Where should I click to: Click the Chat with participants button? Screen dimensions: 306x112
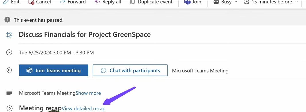(130, 70)
